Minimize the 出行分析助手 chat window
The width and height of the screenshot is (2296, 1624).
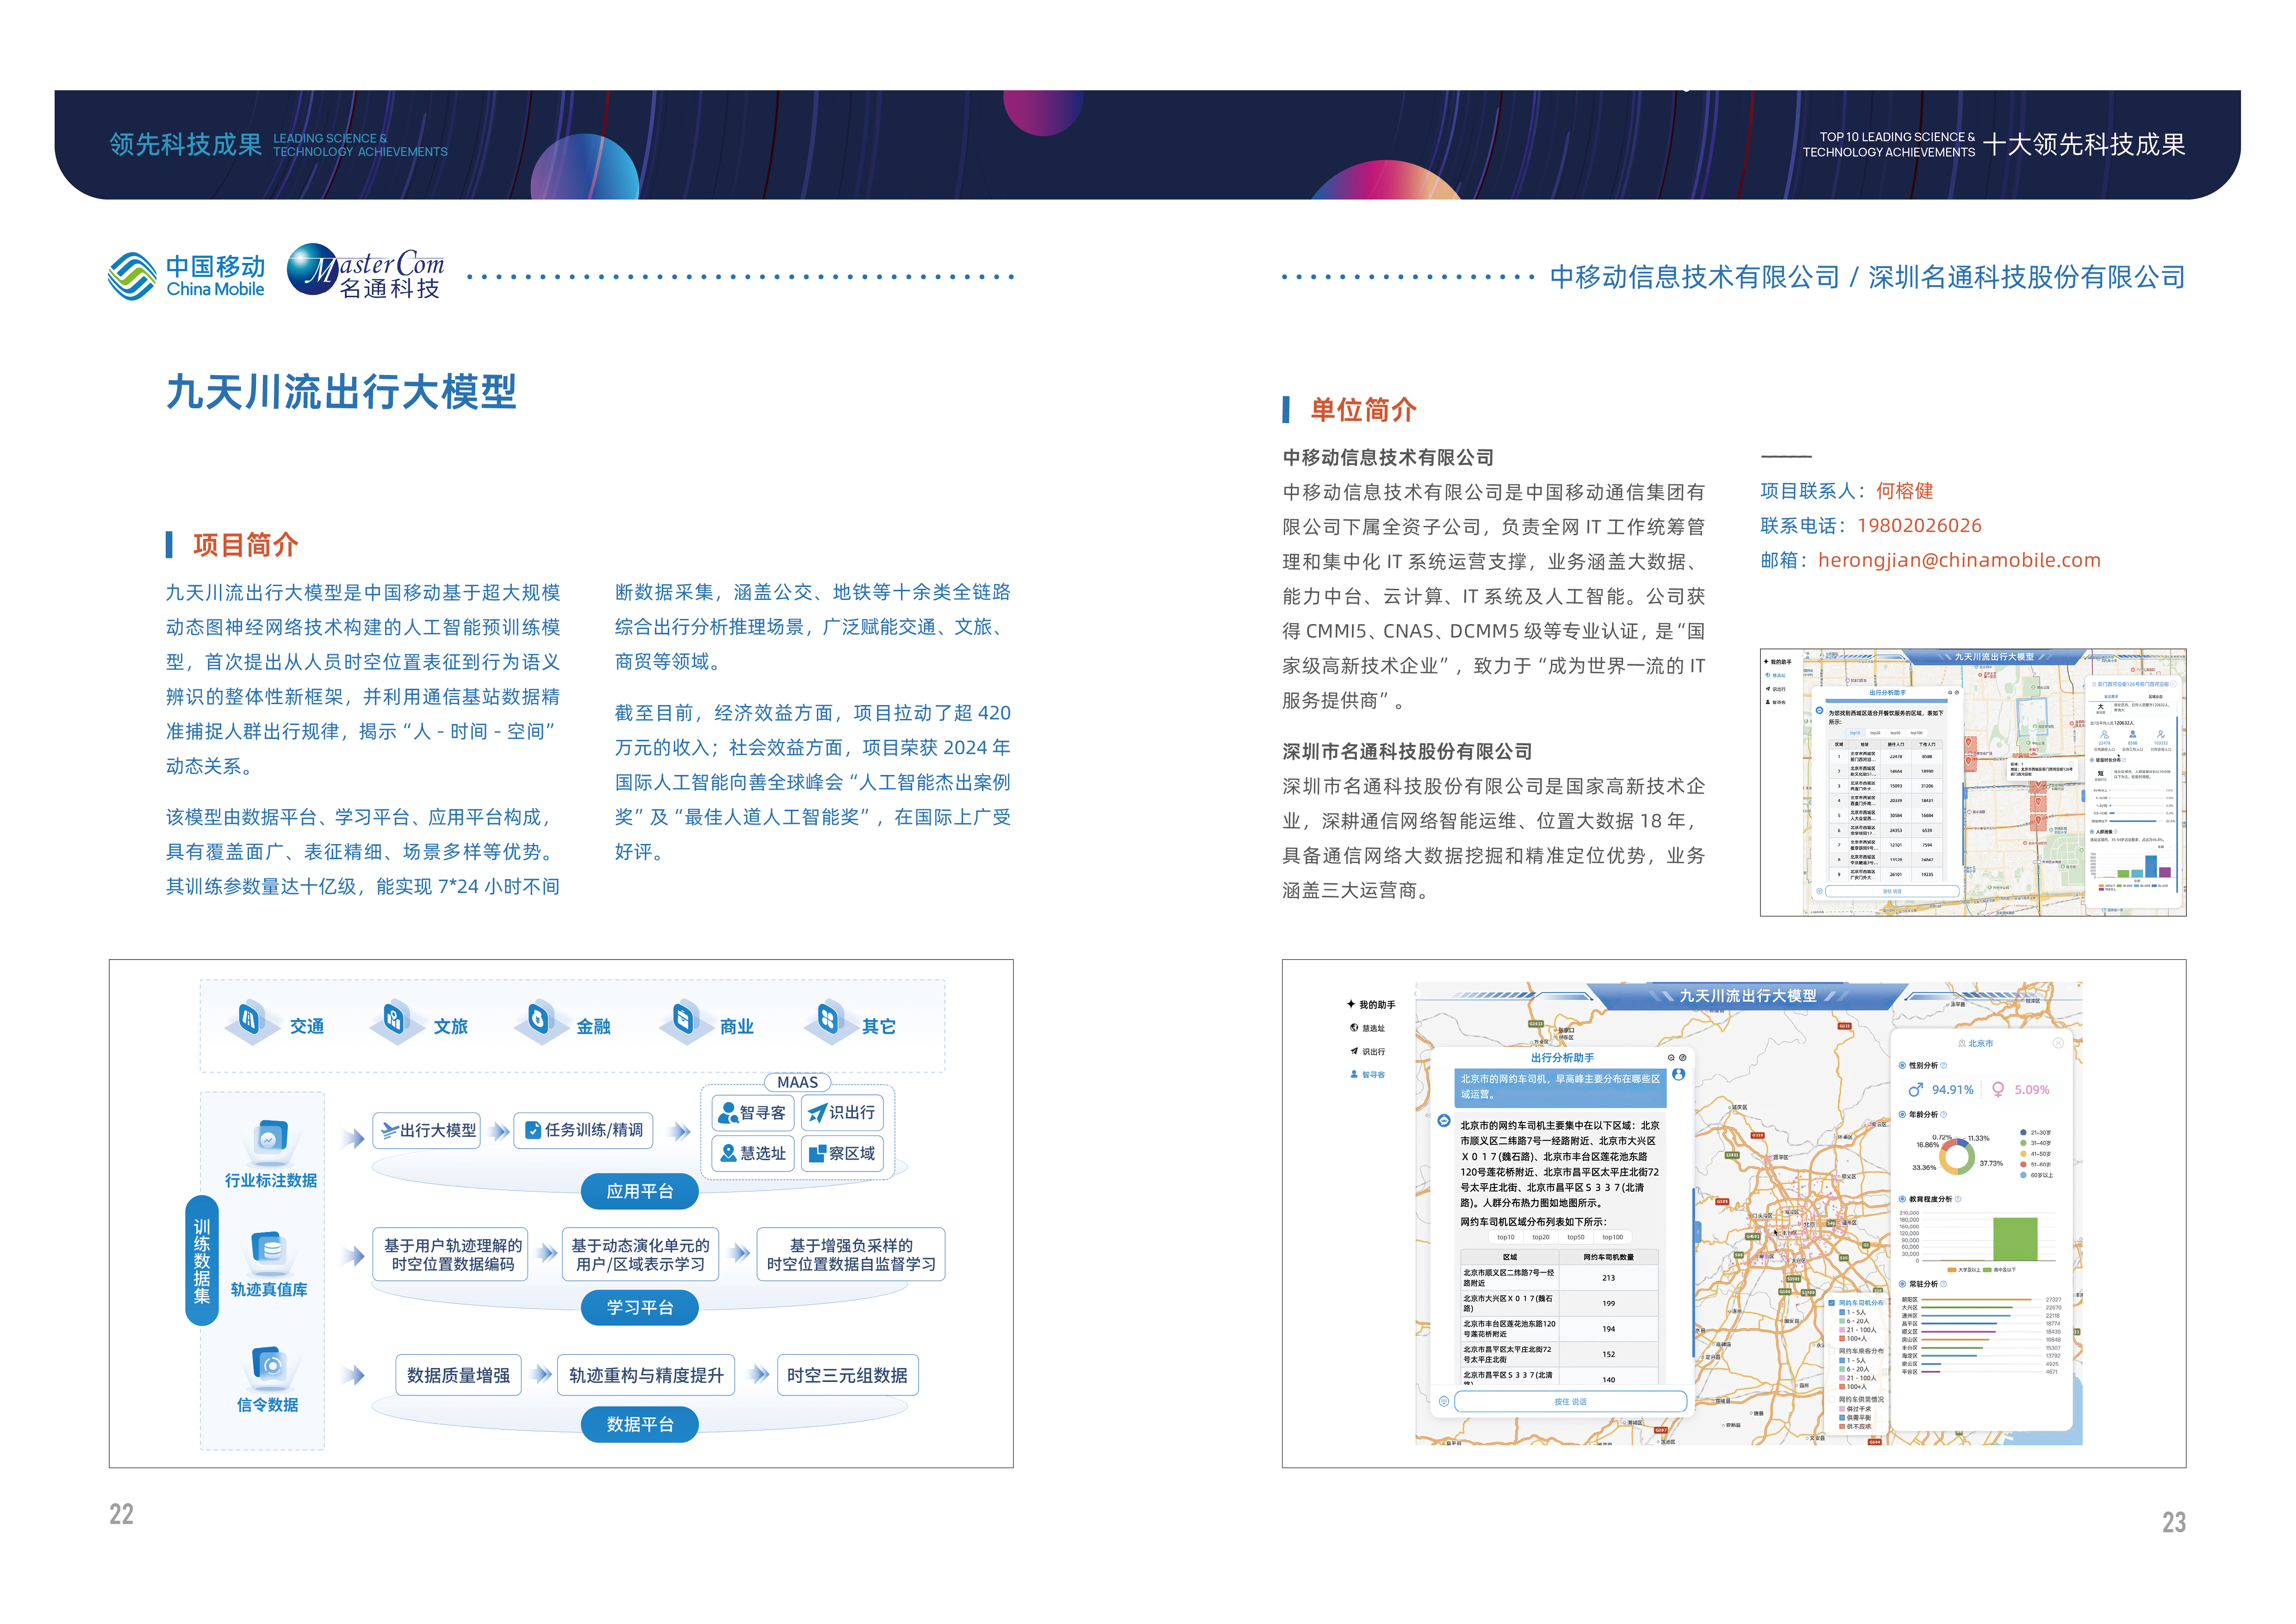[x=1671, y=1058]
